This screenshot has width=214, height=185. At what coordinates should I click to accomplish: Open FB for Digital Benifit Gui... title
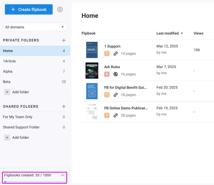click(125, 87)
